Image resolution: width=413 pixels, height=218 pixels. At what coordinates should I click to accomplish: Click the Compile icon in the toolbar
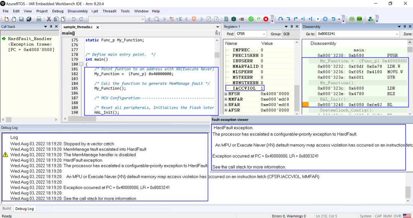tap(226, 19)
